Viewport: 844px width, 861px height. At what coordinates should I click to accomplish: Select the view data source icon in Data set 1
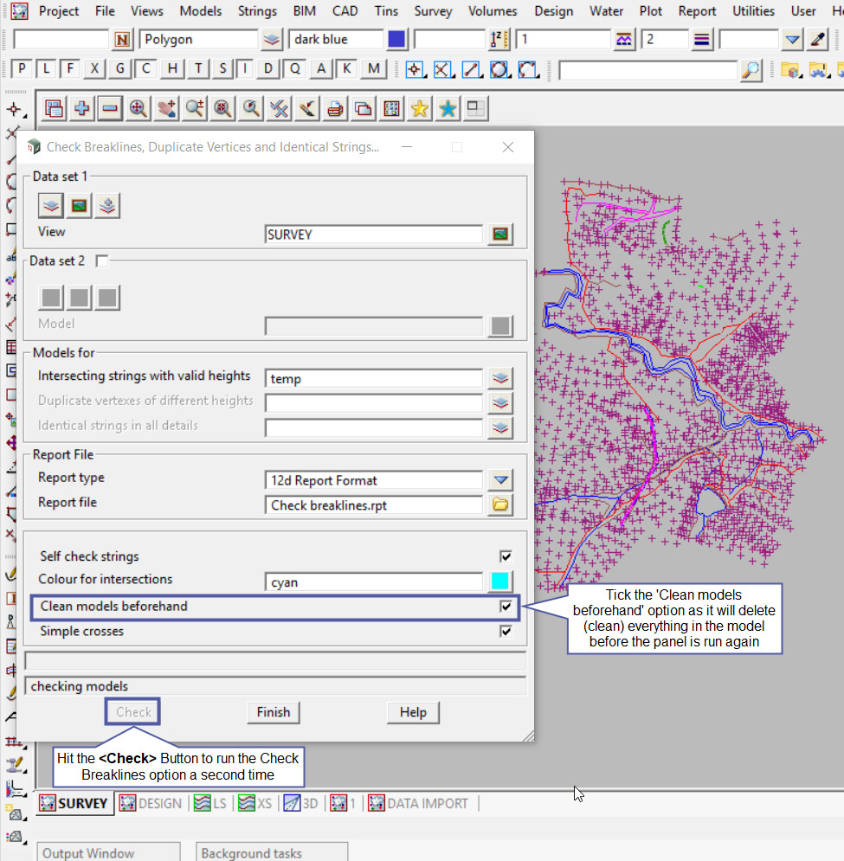tap(80, 205)
